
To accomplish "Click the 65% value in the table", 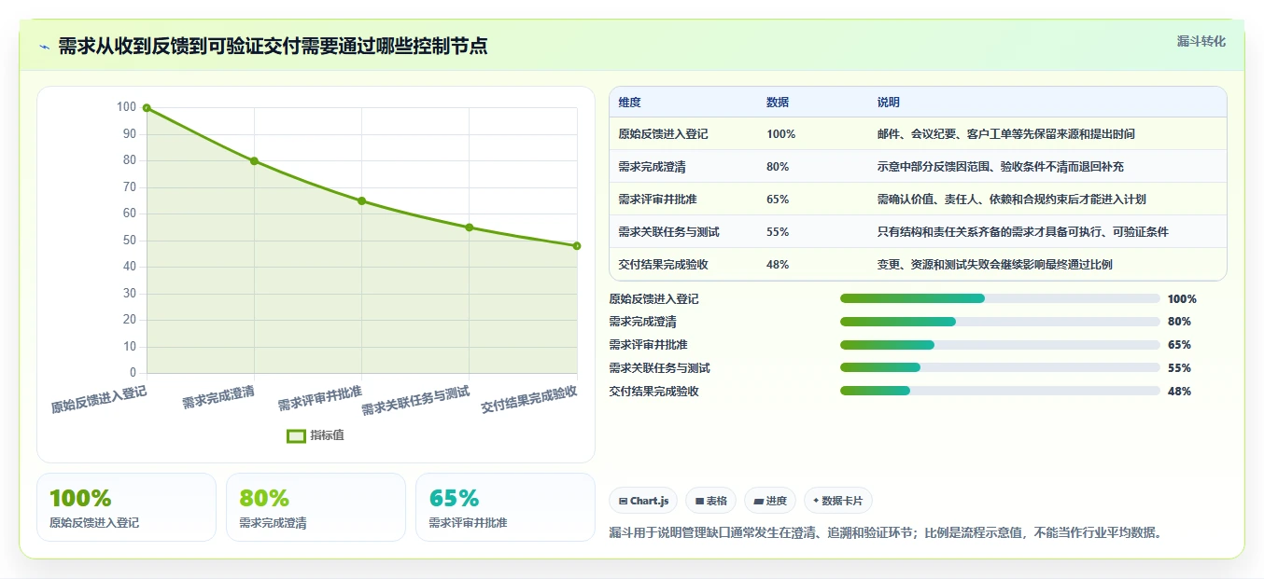I will point(778,200).
